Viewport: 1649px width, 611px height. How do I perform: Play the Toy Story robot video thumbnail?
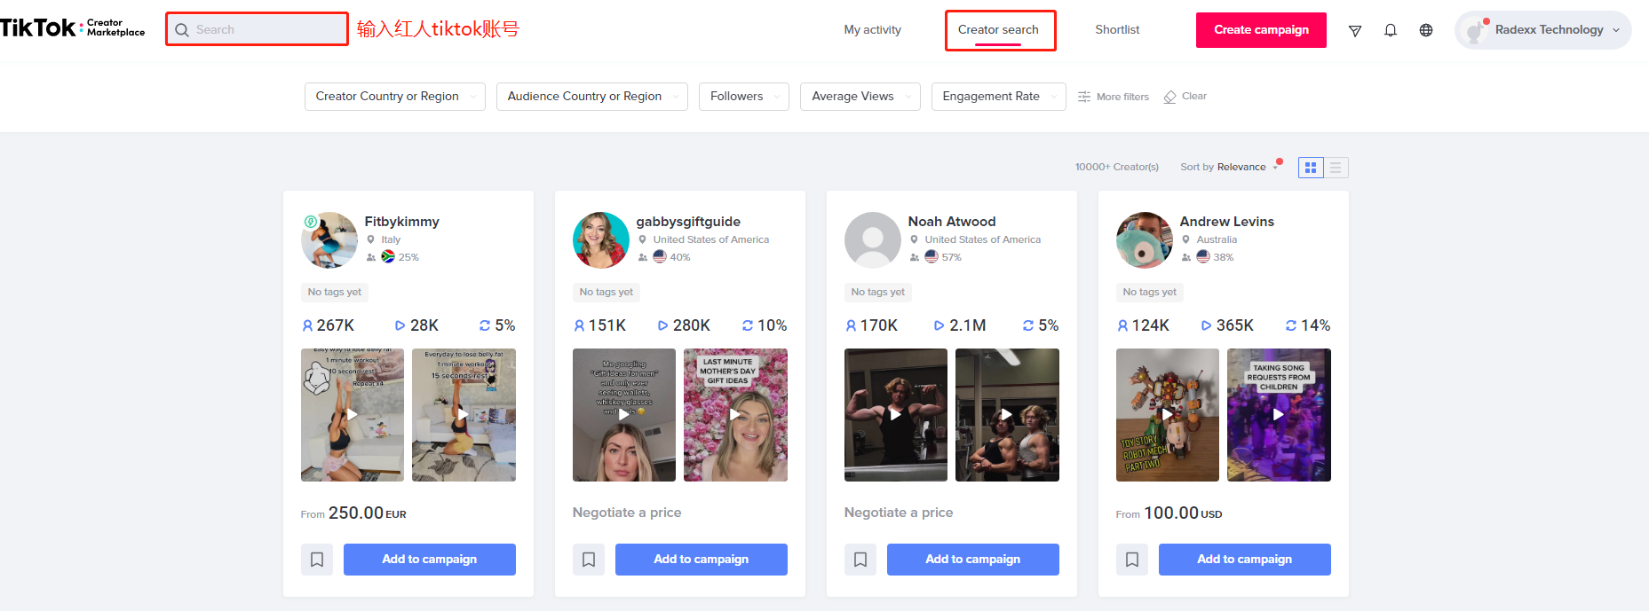pyautogui.click(x=1167, y=414)
